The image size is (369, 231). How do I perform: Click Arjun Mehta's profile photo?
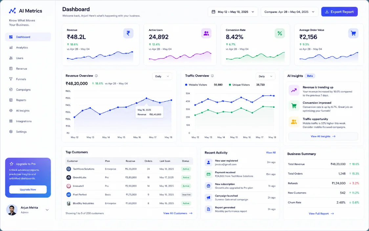(x=12, y=210)
